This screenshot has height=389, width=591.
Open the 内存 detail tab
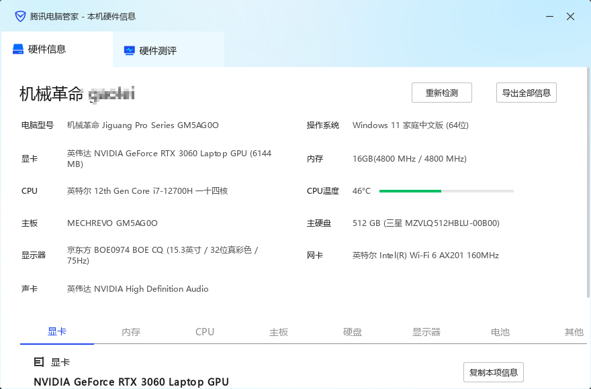(x=131, y=332)
